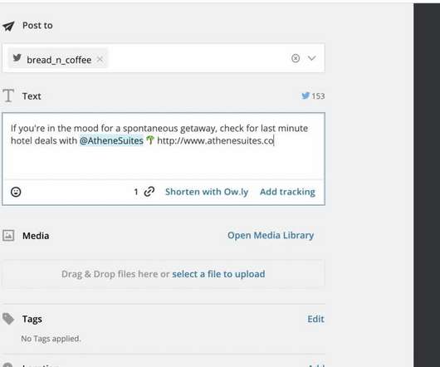Click the Twitter bird in bread_n_coffee chip
Screen dimensions: 440x367
(17, 58)
